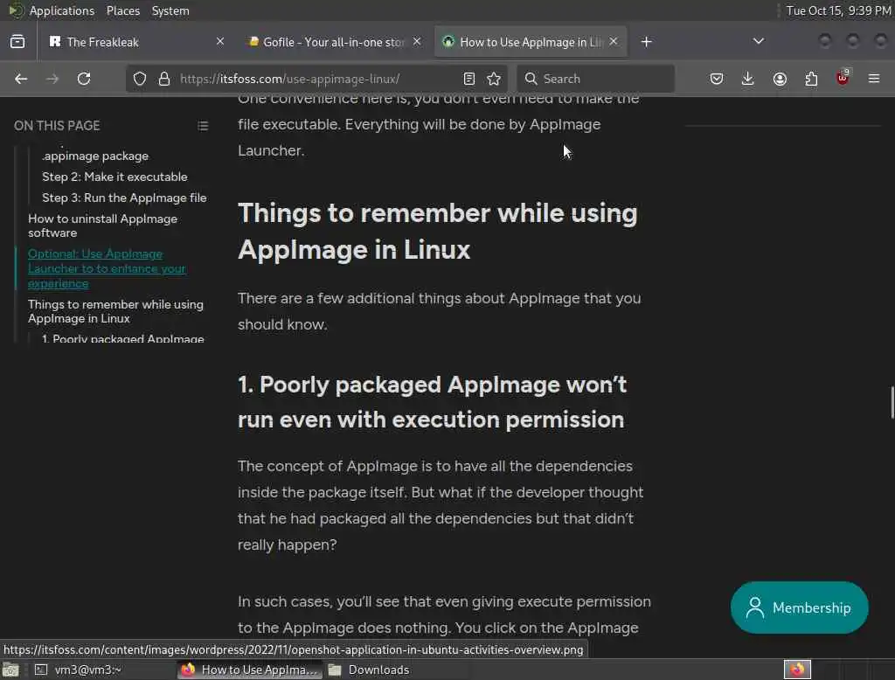The height and width of the screenshot is (680, 895).
Task: Close The Freakleak tab
Action: click(219, 41)
